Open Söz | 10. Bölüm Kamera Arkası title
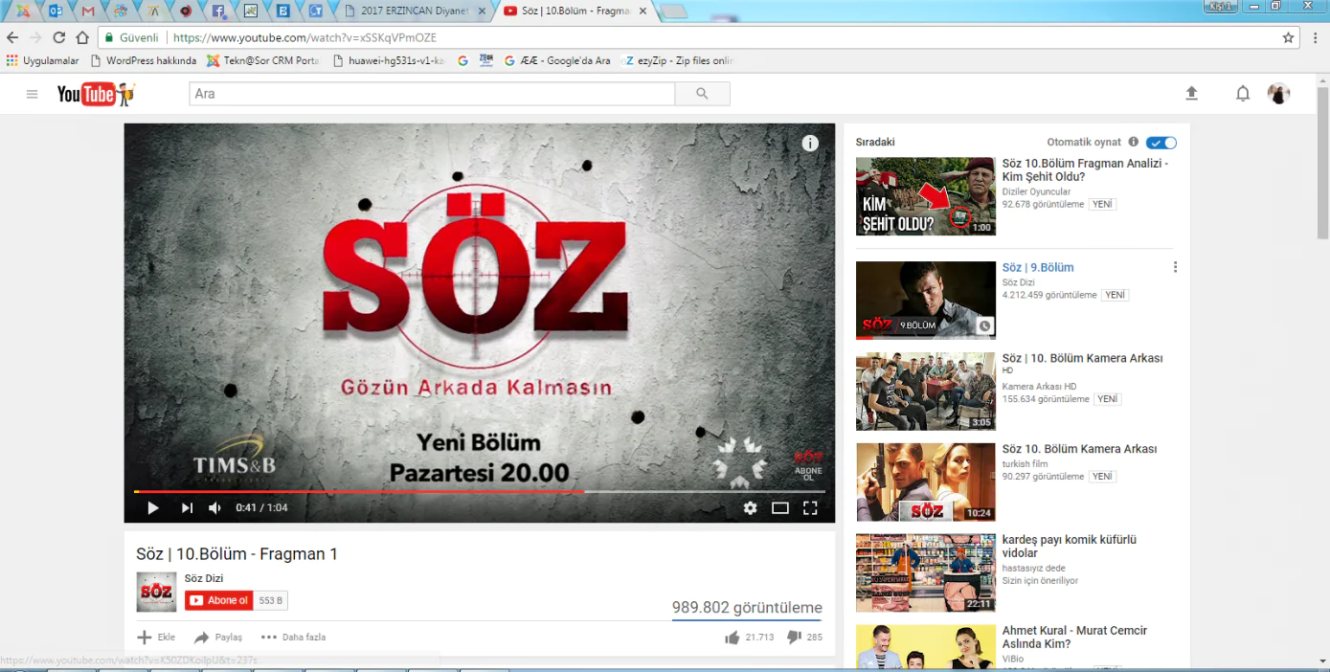 [x=1083, y=358]
